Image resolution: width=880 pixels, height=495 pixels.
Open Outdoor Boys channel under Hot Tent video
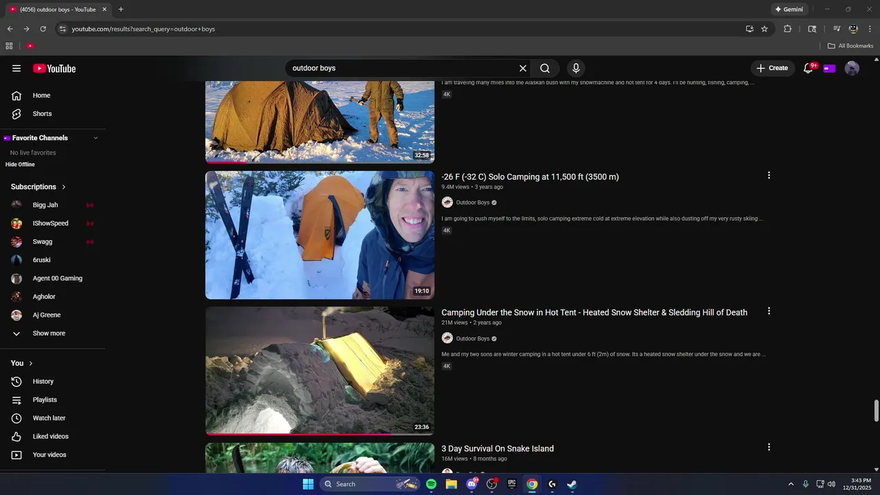point(473,338)
